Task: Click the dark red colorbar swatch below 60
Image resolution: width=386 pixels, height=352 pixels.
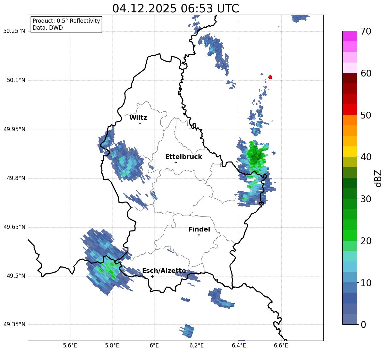Action: (349, 78)
